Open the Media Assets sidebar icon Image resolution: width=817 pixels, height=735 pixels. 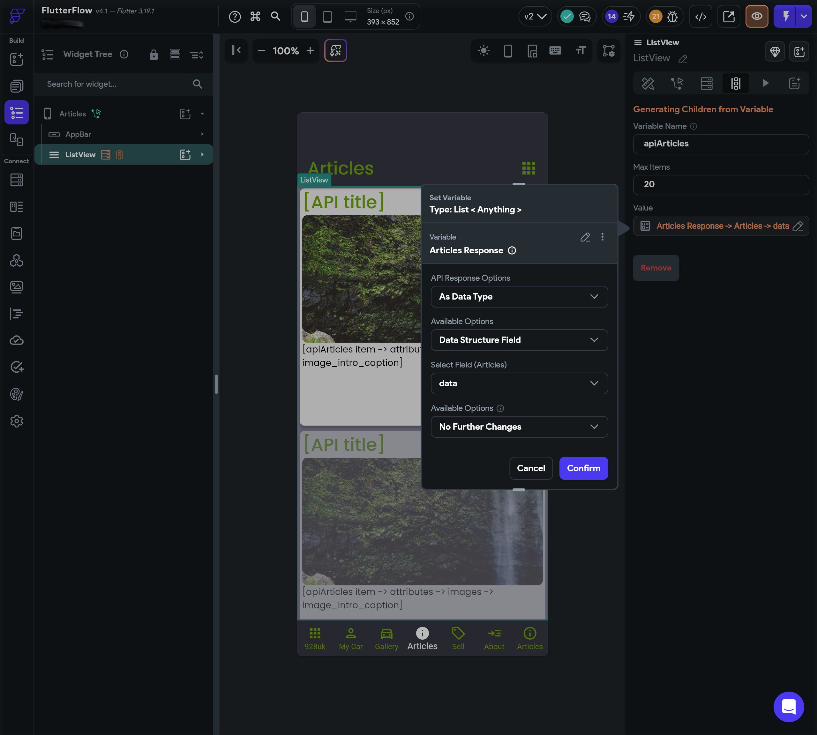click(16, 287)
